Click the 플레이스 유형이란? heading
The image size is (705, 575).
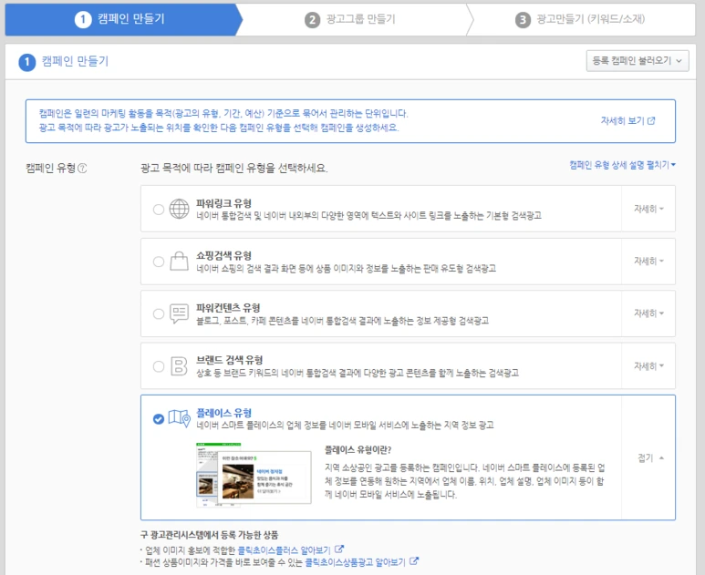358,449
